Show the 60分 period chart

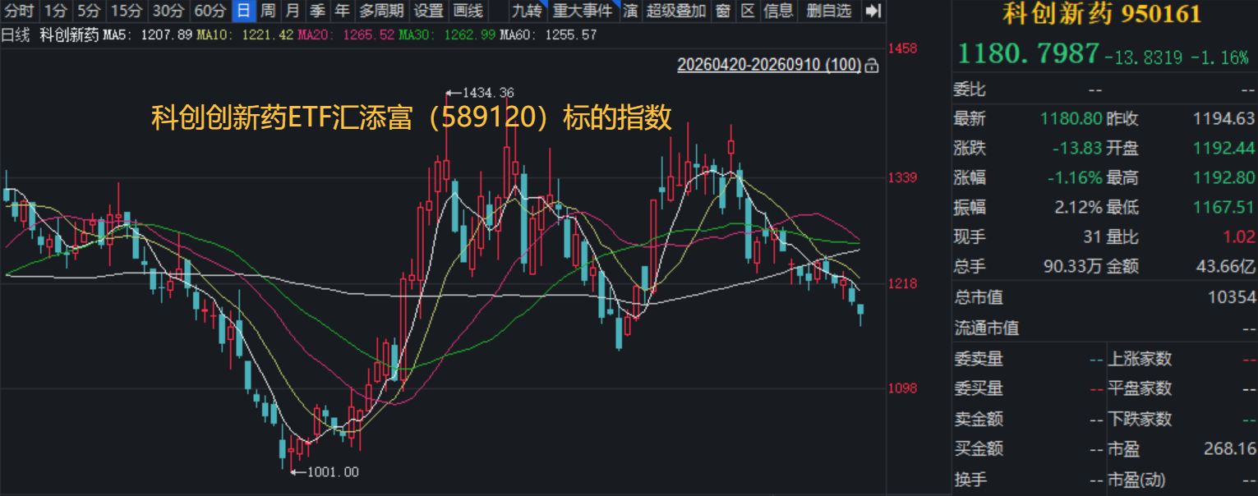(210, 11)
